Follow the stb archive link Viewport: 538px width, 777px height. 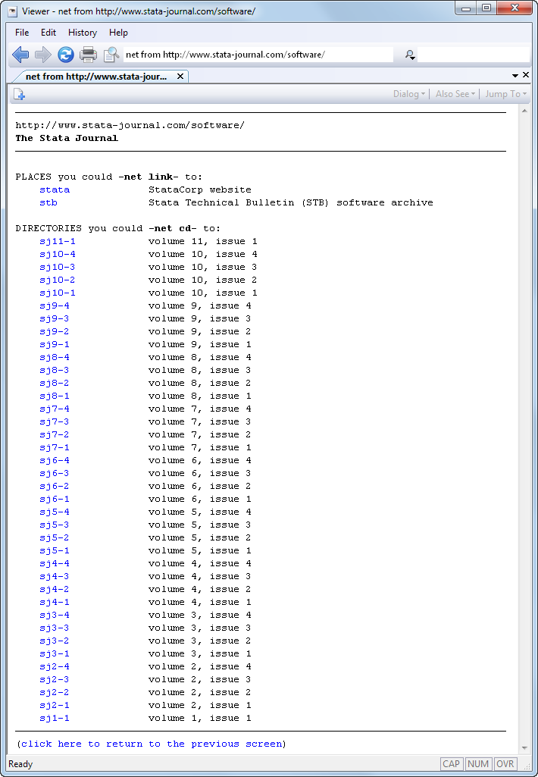click(x=48, y=202)
